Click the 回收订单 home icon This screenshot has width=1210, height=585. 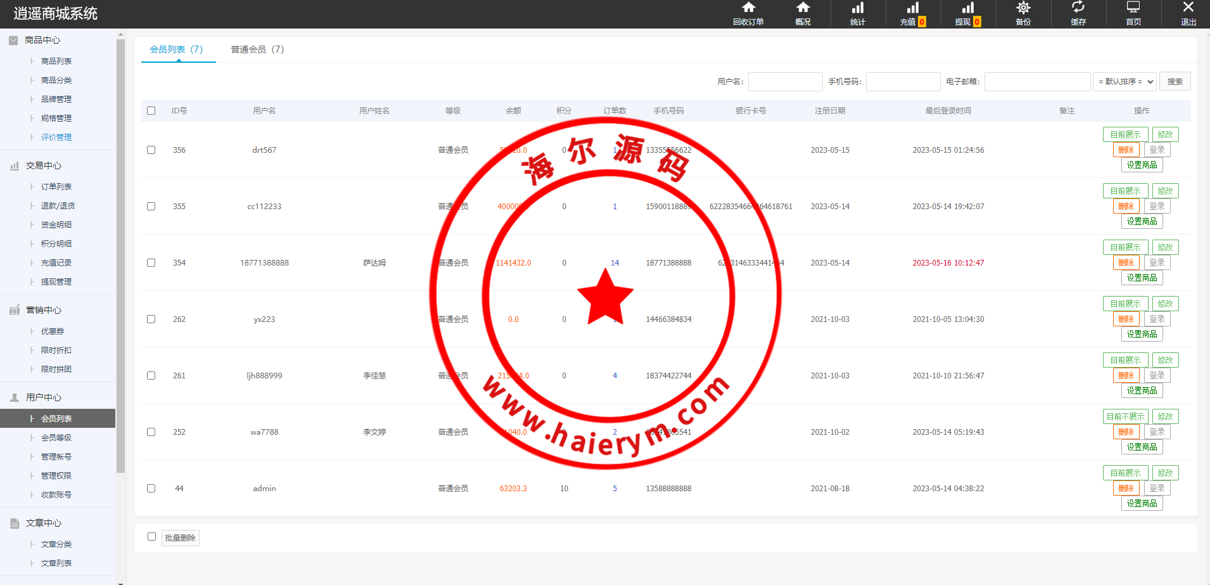[x=748, y=8]
